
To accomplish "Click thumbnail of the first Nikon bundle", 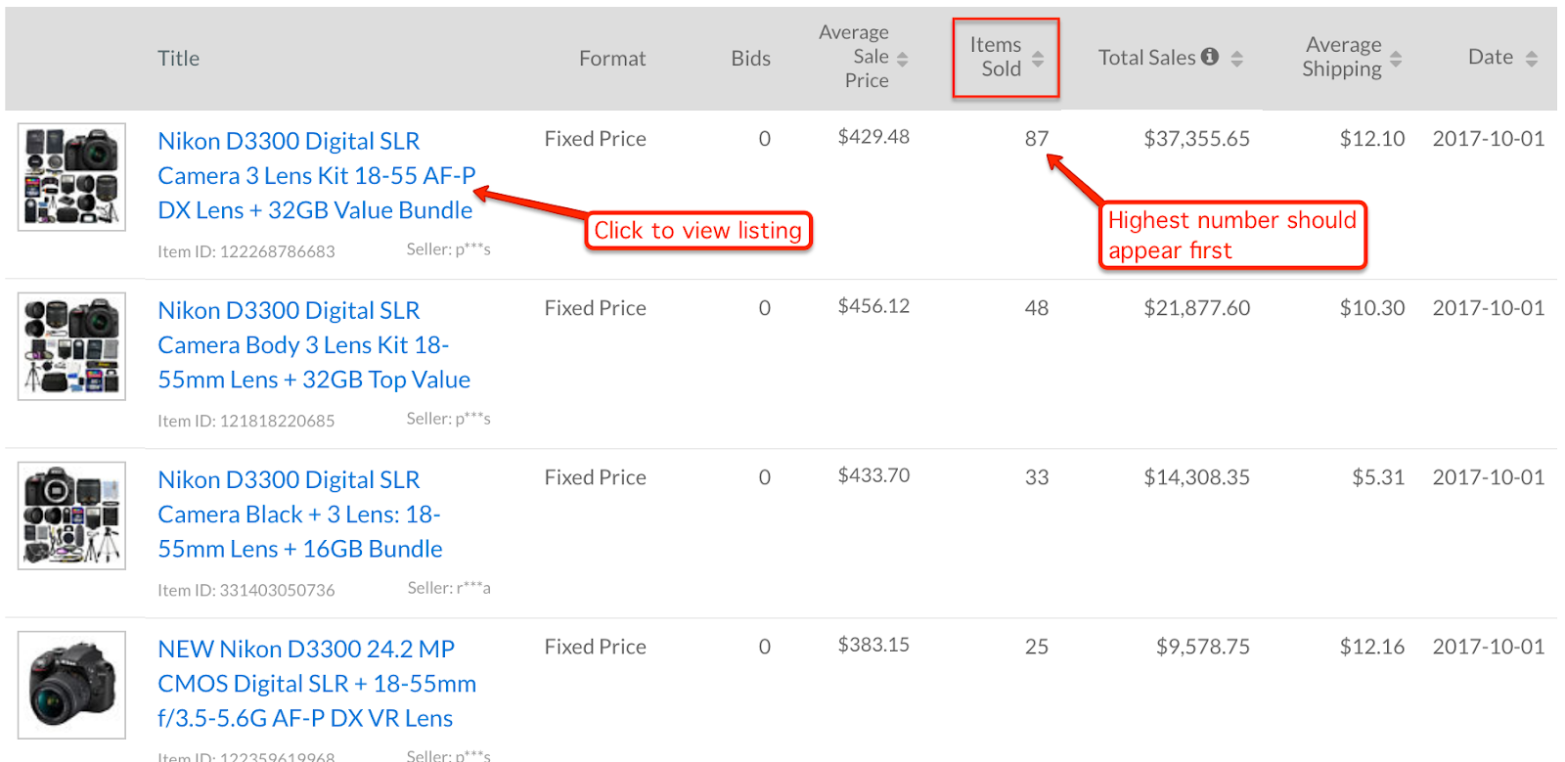I will [x=71, y=177].
